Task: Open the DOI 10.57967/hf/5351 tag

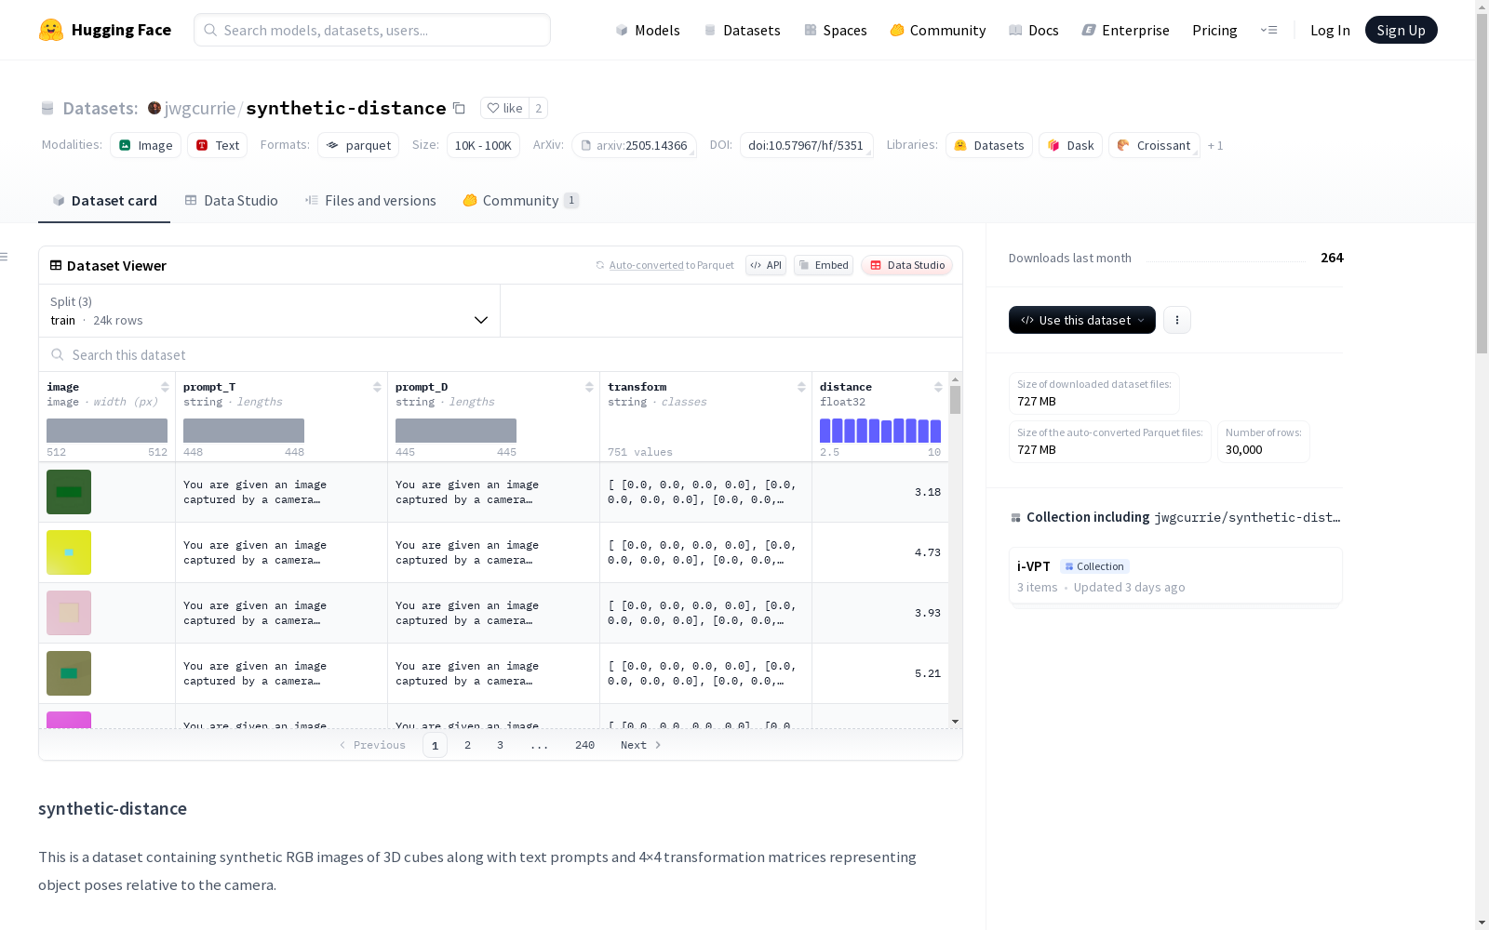Action: coord(806,145)
